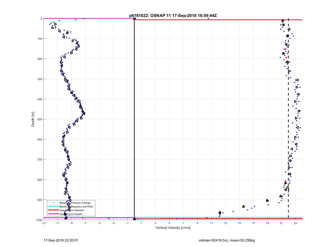Click legend entry 'Based on Pressure Change'

click(75, 203)
